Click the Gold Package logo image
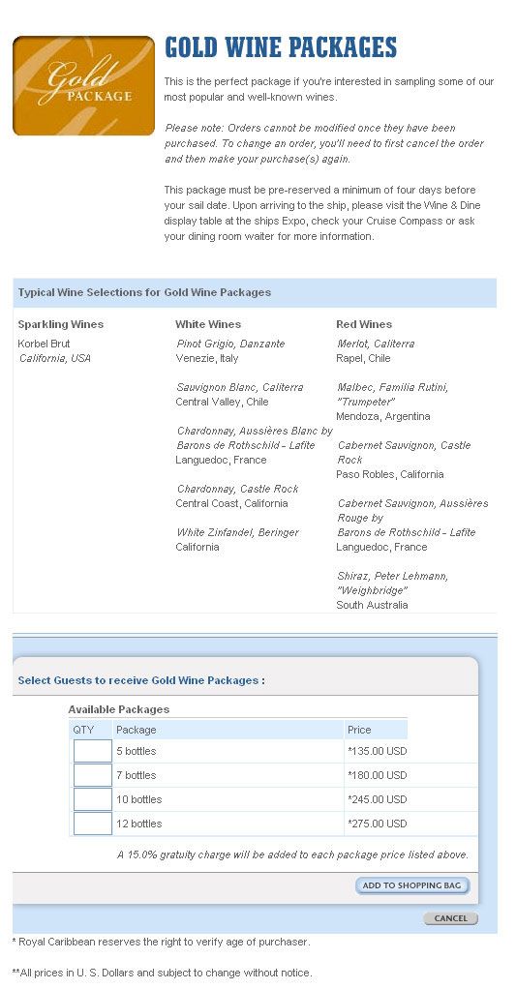The height and width of the screenshot is (989, 516). 83,86
